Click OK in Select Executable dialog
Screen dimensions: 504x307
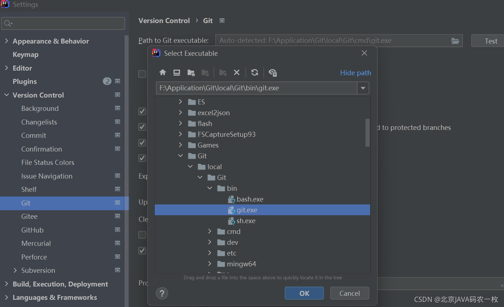[304, 293]
